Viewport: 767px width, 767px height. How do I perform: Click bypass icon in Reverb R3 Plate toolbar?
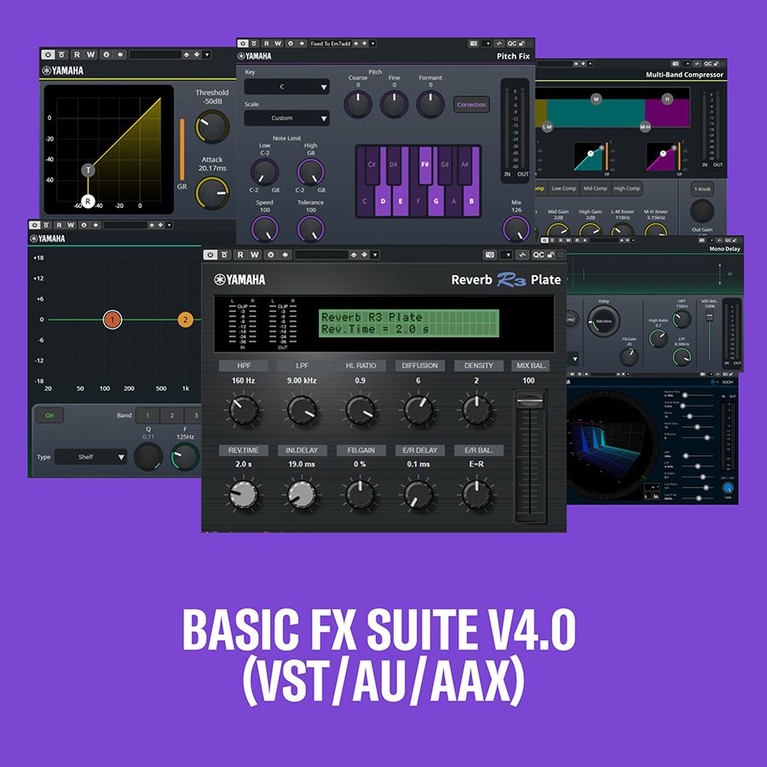click(224, 255)
